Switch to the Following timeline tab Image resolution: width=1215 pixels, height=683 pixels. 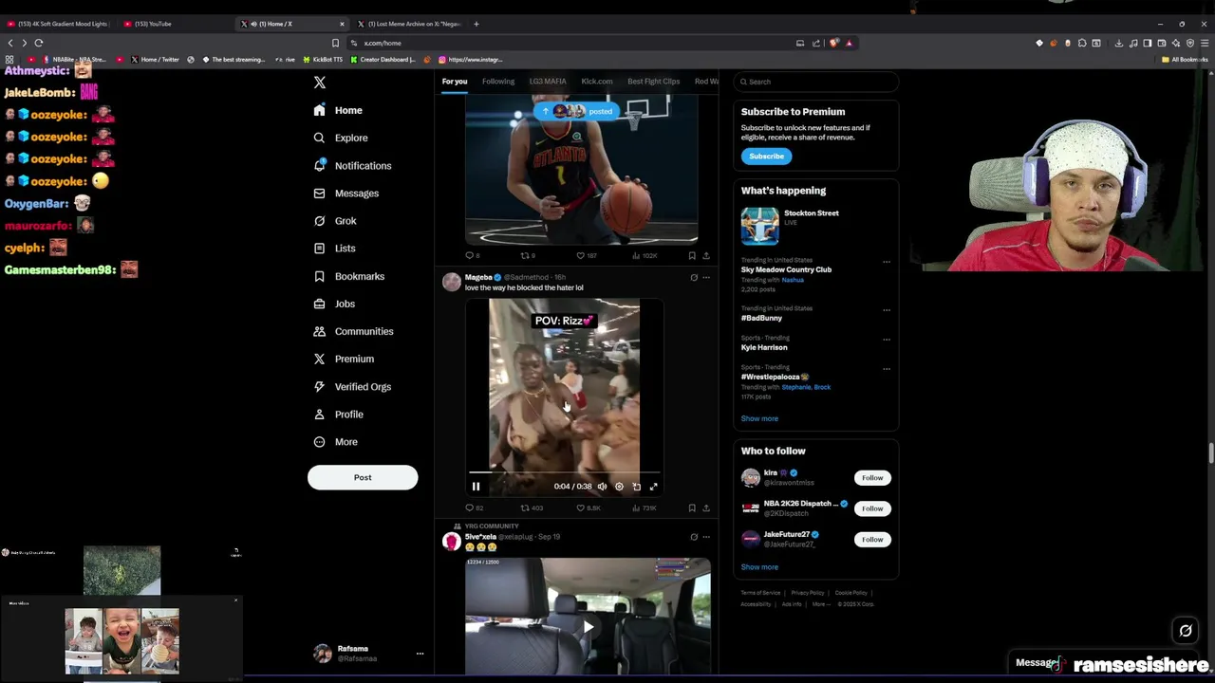coord(498,82)
